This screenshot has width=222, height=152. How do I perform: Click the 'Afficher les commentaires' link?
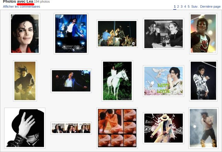click(x=21, y=7)
